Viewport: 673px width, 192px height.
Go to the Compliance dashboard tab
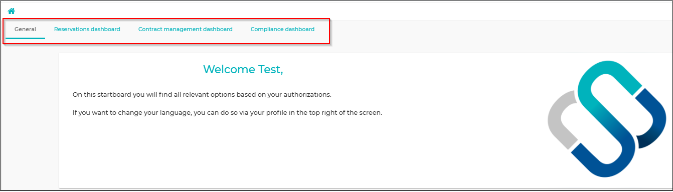pyautogui.click(x=282, y=29)
